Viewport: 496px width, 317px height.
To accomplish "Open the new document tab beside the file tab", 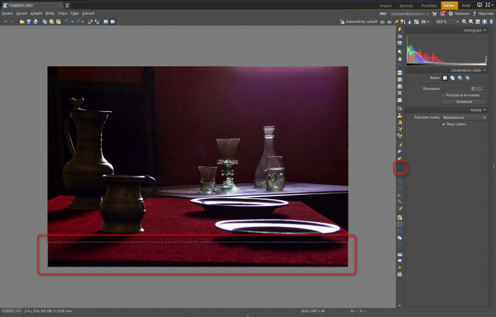I will coord(68,5).
